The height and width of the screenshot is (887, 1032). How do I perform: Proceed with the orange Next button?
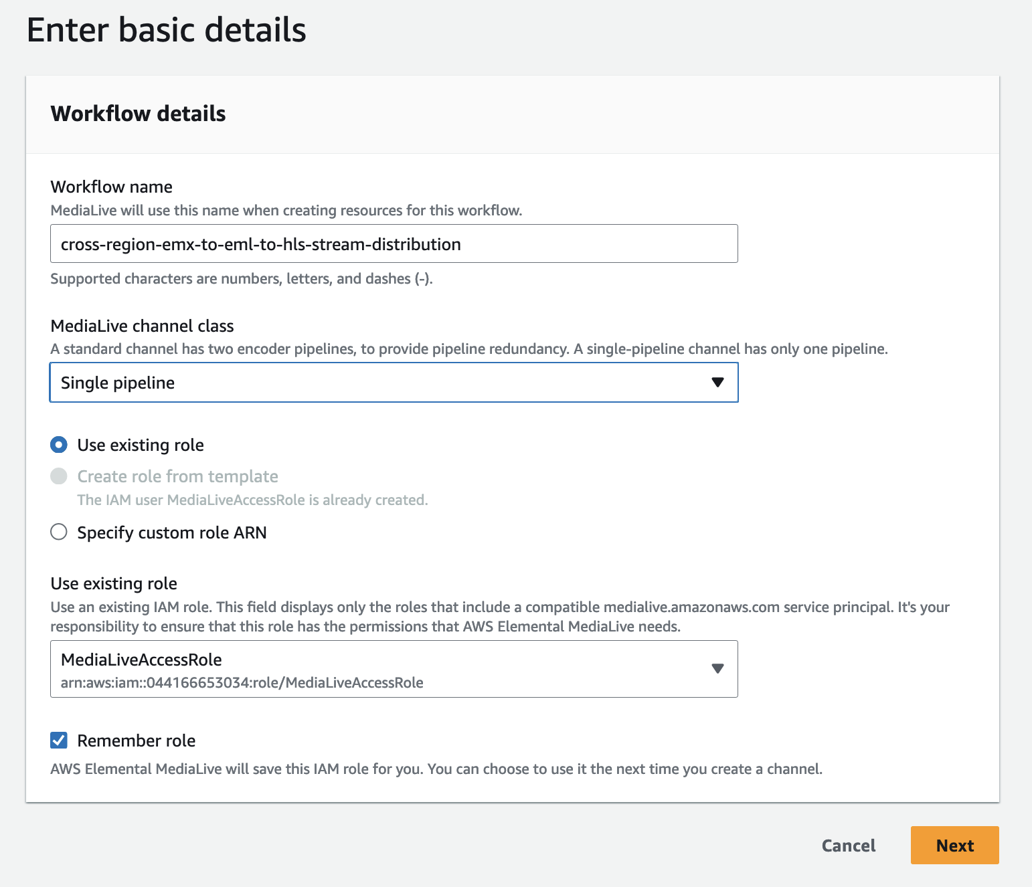(x=954, y=846)
